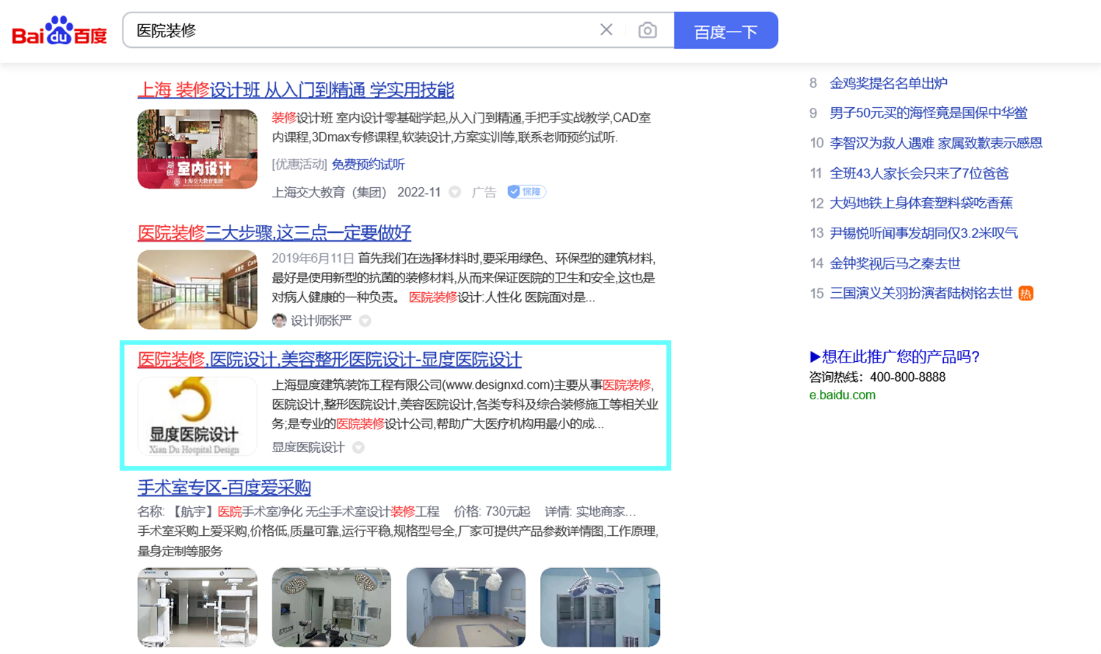This screenshot has height=654, width=1101.
Task: Open hot topic 全班43人家长会只来了7位爸爸
Action: [919, 173]
